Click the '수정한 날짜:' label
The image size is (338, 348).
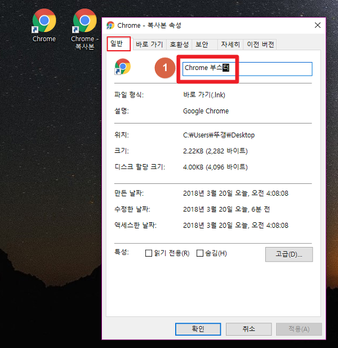click(x=132, y=209)
